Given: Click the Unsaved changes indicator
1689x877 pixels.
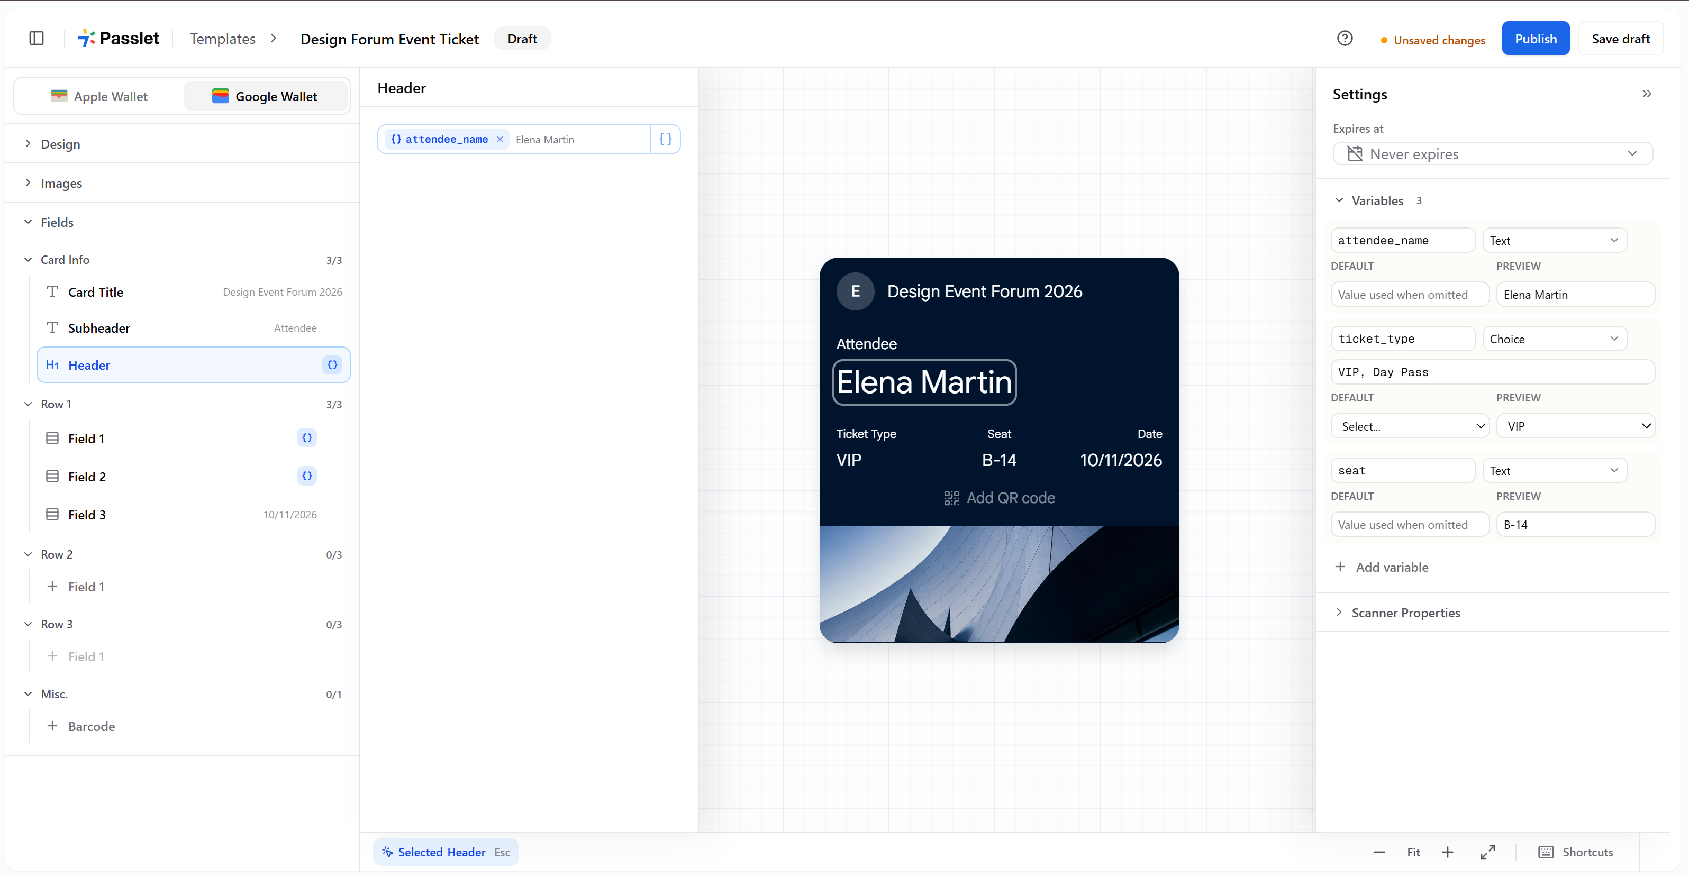Looking at the screenshot, I should click(x=1433, y=40).
